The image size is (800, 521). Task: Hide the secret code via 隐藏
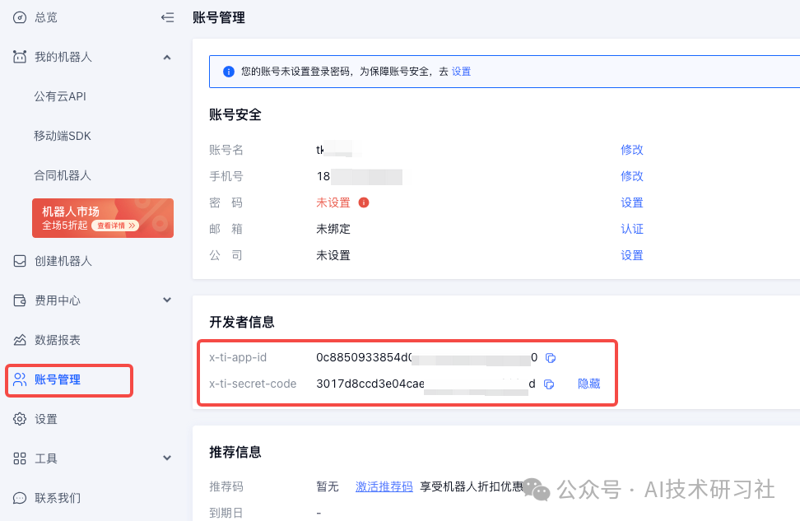pyautogui.click(x=589, y=384)
